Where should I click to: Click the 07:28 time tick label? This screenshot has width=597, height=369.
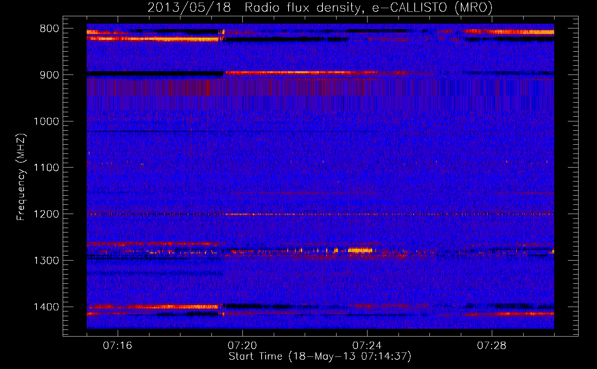[x=491, y=346]
